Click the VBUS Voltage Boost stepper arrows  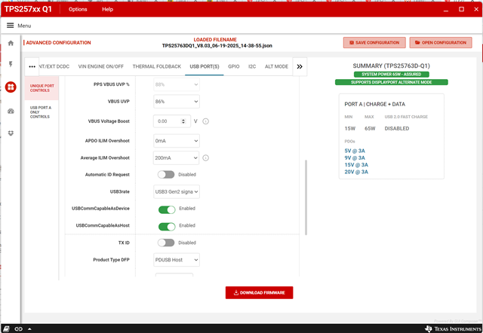183,121
